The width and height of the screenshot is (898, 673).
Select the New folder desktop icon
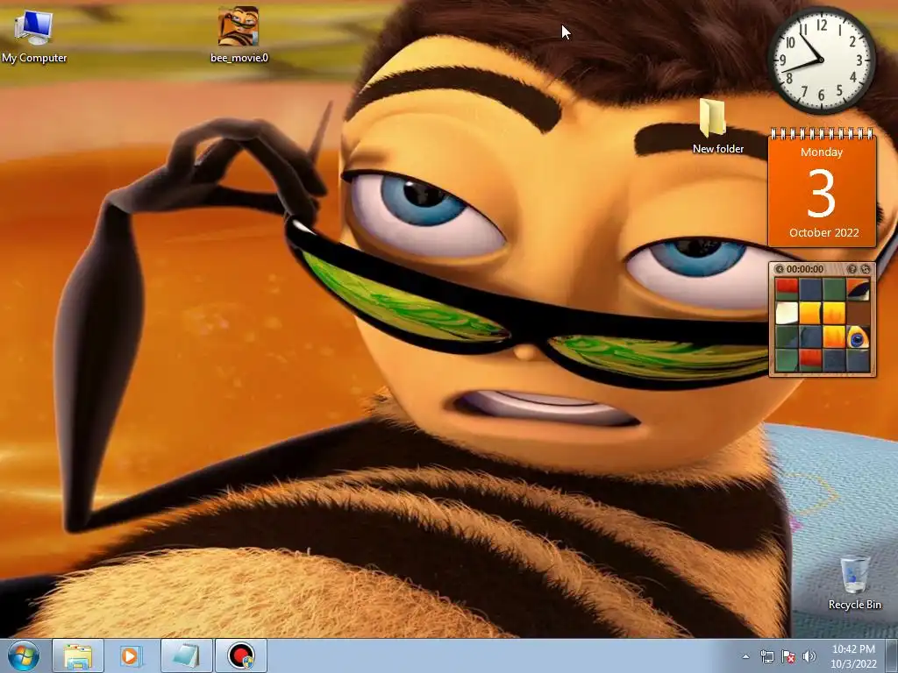click(x=717, y=126)
